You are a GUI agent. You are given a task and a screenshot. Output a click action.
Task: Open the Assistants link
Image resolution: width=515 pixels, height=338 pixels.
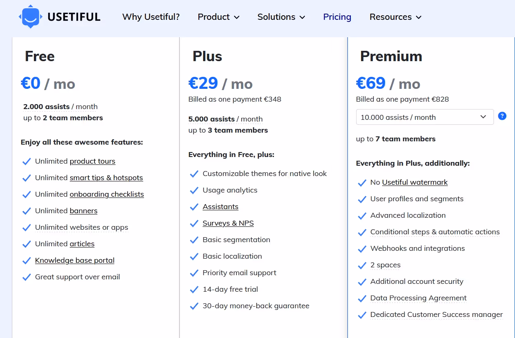(220, 207)
